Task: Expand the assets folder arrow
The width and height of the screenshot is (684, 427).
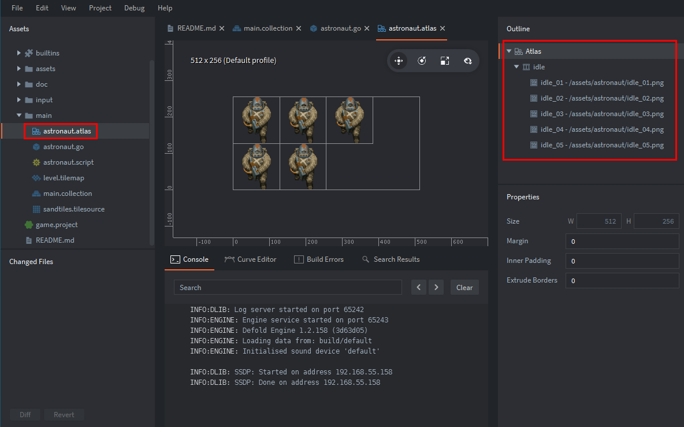Action: (18, 69)
